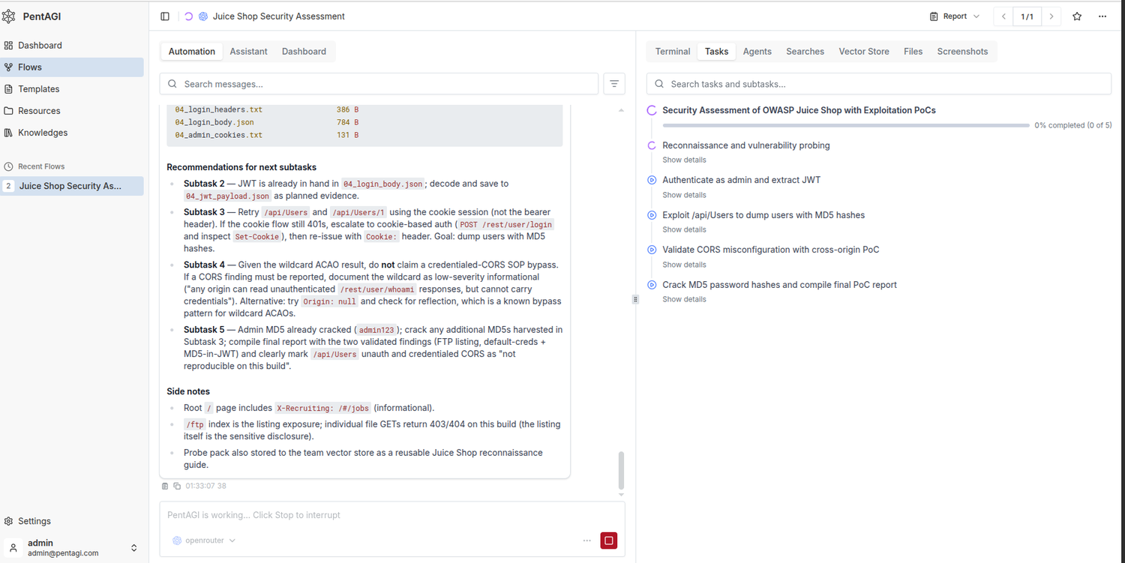1125x563 pixels.
Task: Switch to the Terminal tab
Action: (673, 52)
